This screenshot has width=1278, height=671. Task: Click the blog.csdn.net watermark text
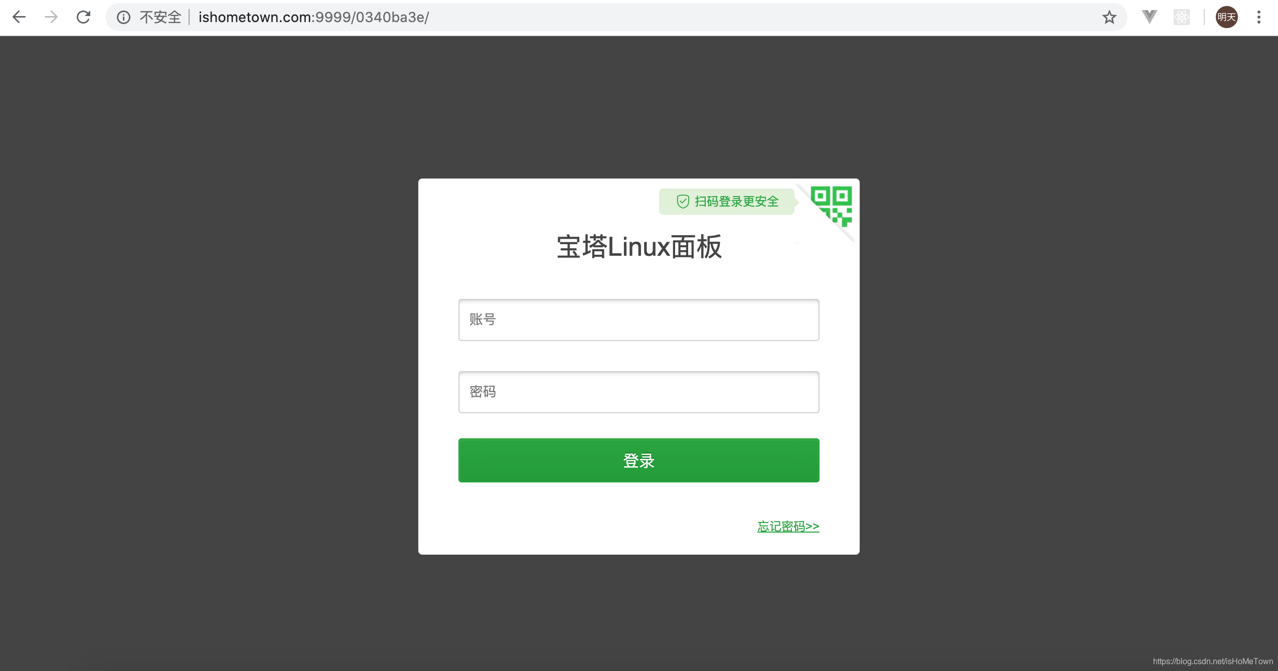[x=1212, y=661]
